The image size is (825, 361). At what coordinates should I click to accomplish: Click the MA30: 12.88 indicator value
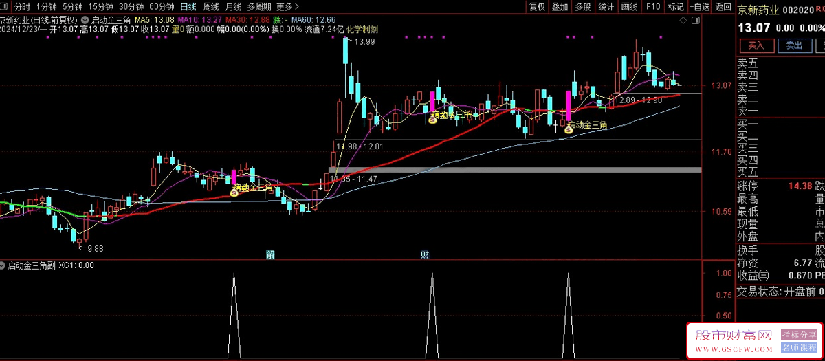coord(247,21)
